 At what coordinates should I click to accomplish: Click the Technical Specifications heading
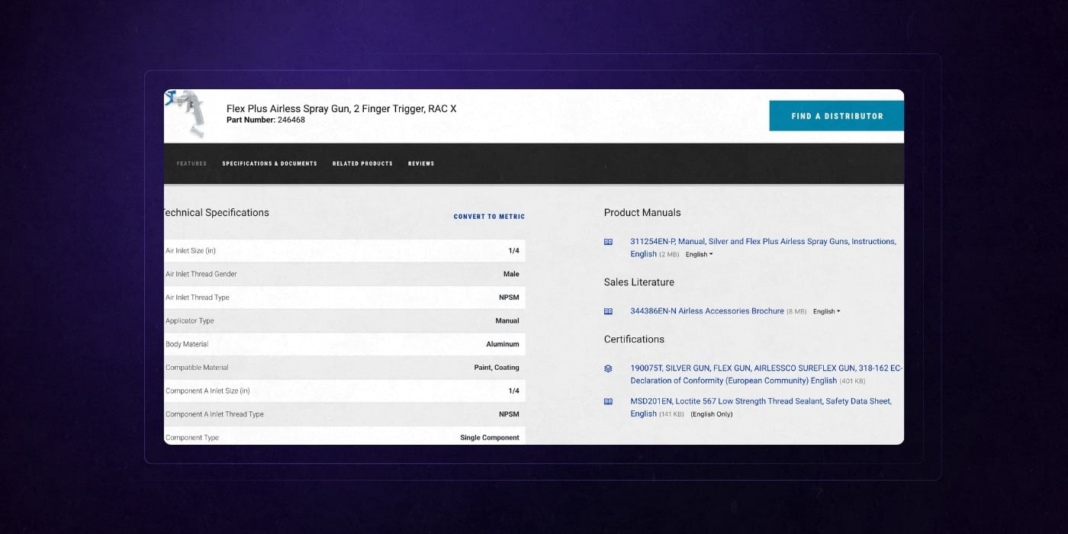point(217,213)
